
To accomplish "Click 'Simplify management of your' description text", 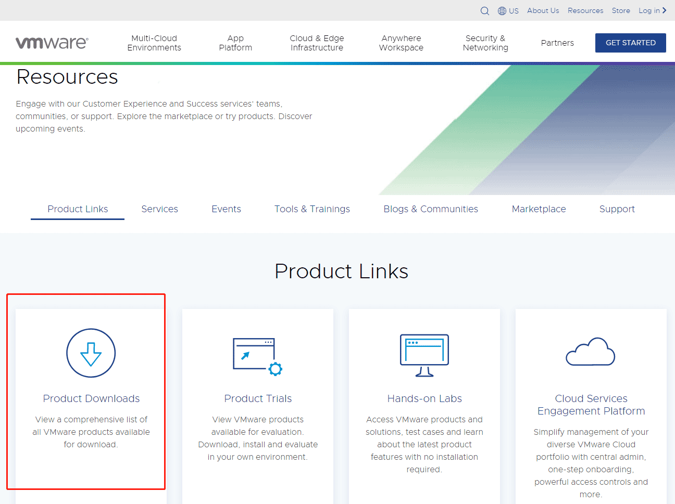I will [x=591, y=463].
